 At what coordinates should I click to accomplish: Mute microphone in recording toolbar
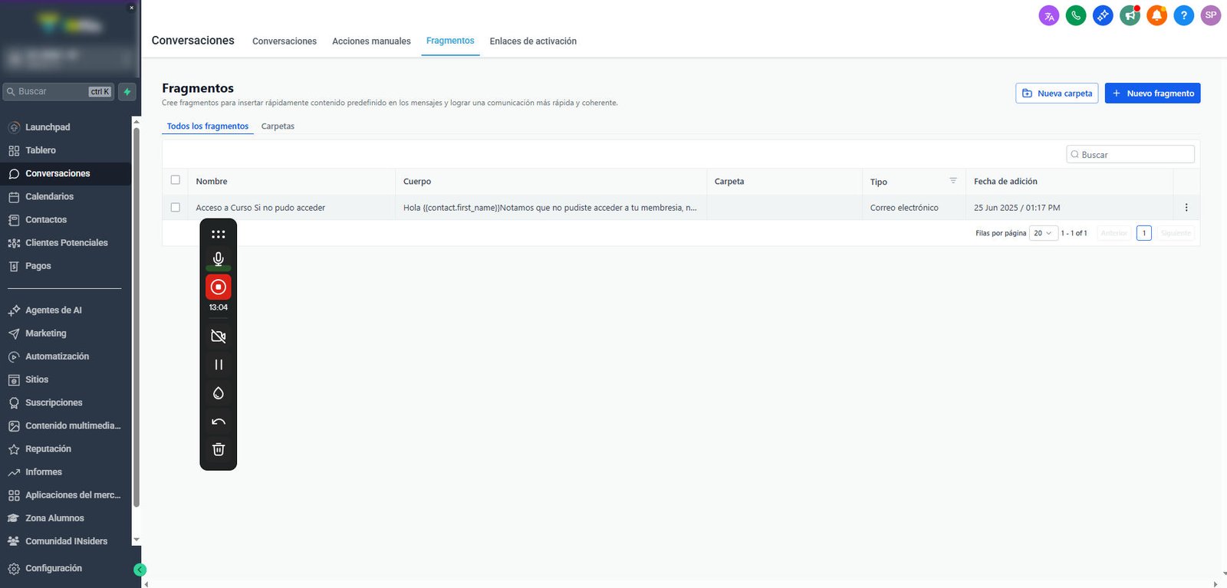point(219,259)
